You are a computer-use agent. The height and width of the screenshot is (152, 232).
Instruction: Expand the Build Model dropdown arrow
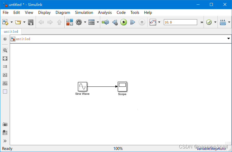point(229,22)
